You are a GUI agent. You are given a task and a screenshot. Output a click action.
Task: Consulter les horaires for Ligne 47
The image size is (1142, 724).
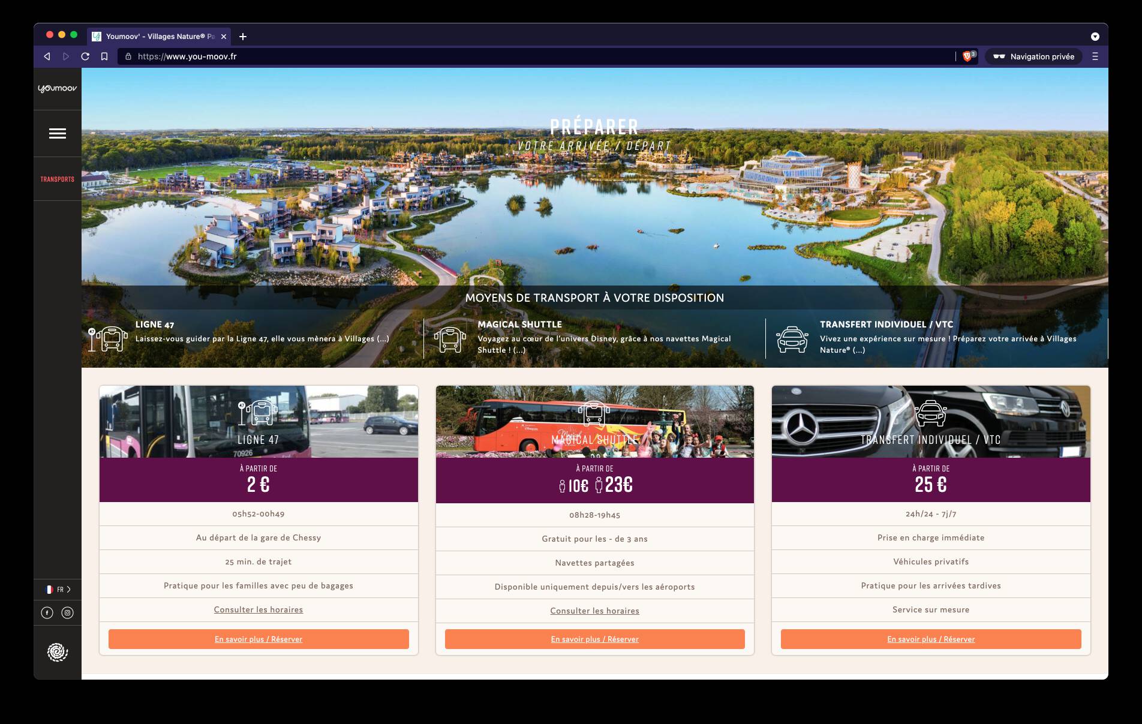point(259,609)
